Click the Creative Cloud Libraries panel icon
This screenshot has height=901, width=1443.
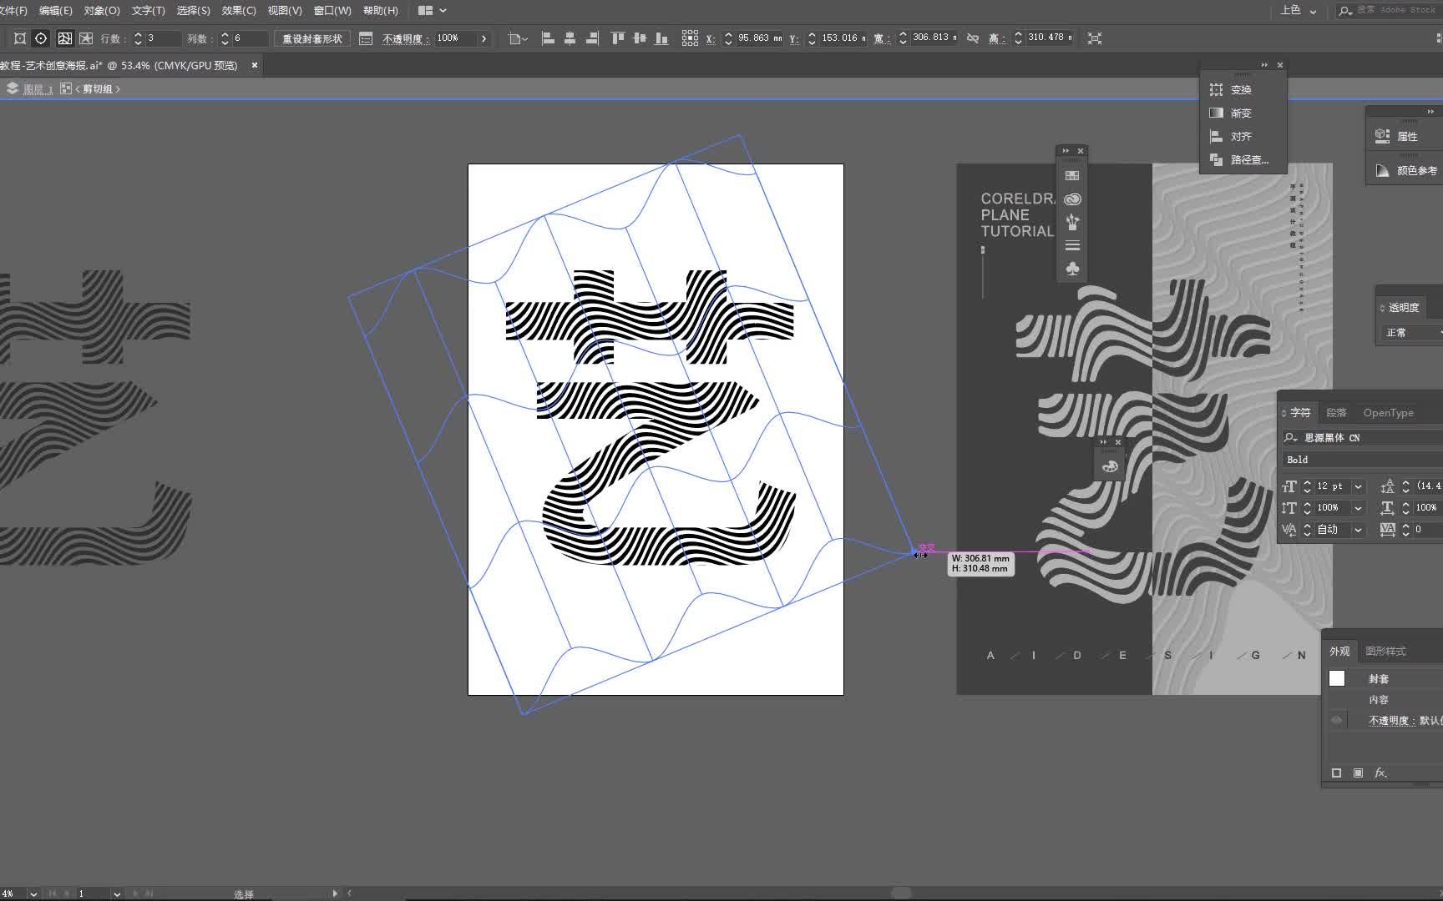pyautogui.click(x=1072, y=199)
